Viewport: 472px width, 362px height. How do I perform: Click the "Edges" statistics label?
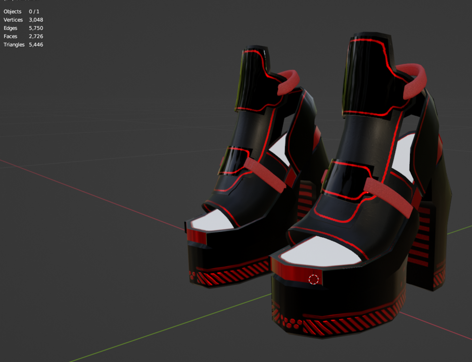(x=10, y=28)
